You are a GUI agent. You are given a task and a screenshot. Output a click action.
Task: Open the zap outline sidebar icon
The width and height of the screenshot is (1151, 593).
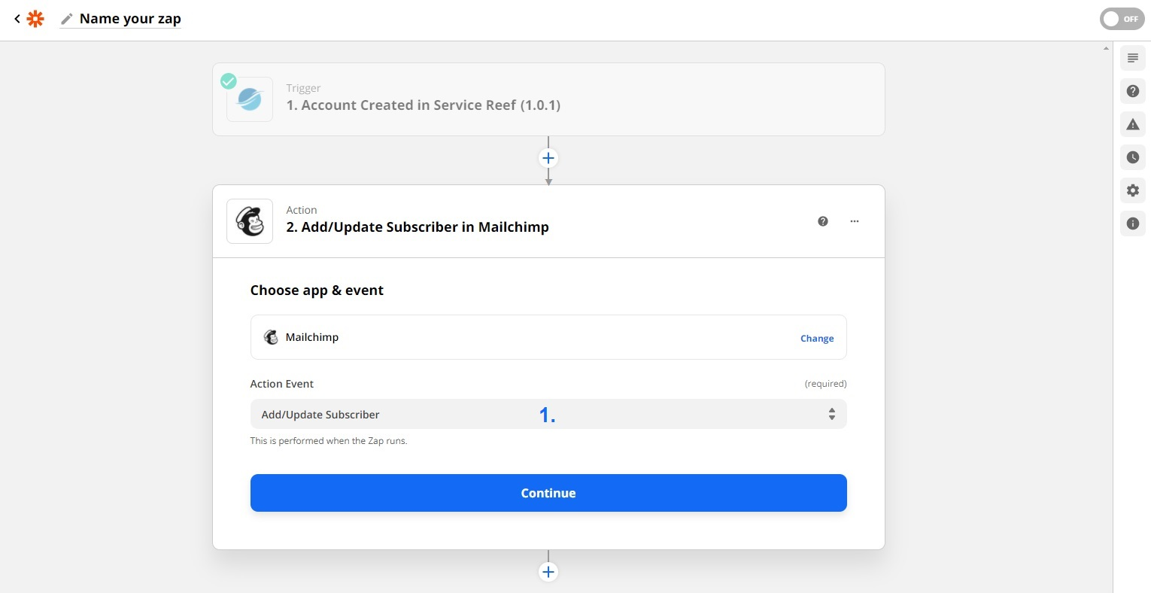point(1133,58)
